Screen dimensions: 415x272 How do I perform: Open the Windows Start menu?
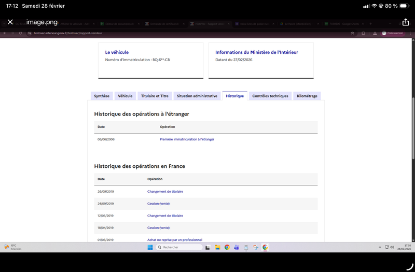point(150,247)
